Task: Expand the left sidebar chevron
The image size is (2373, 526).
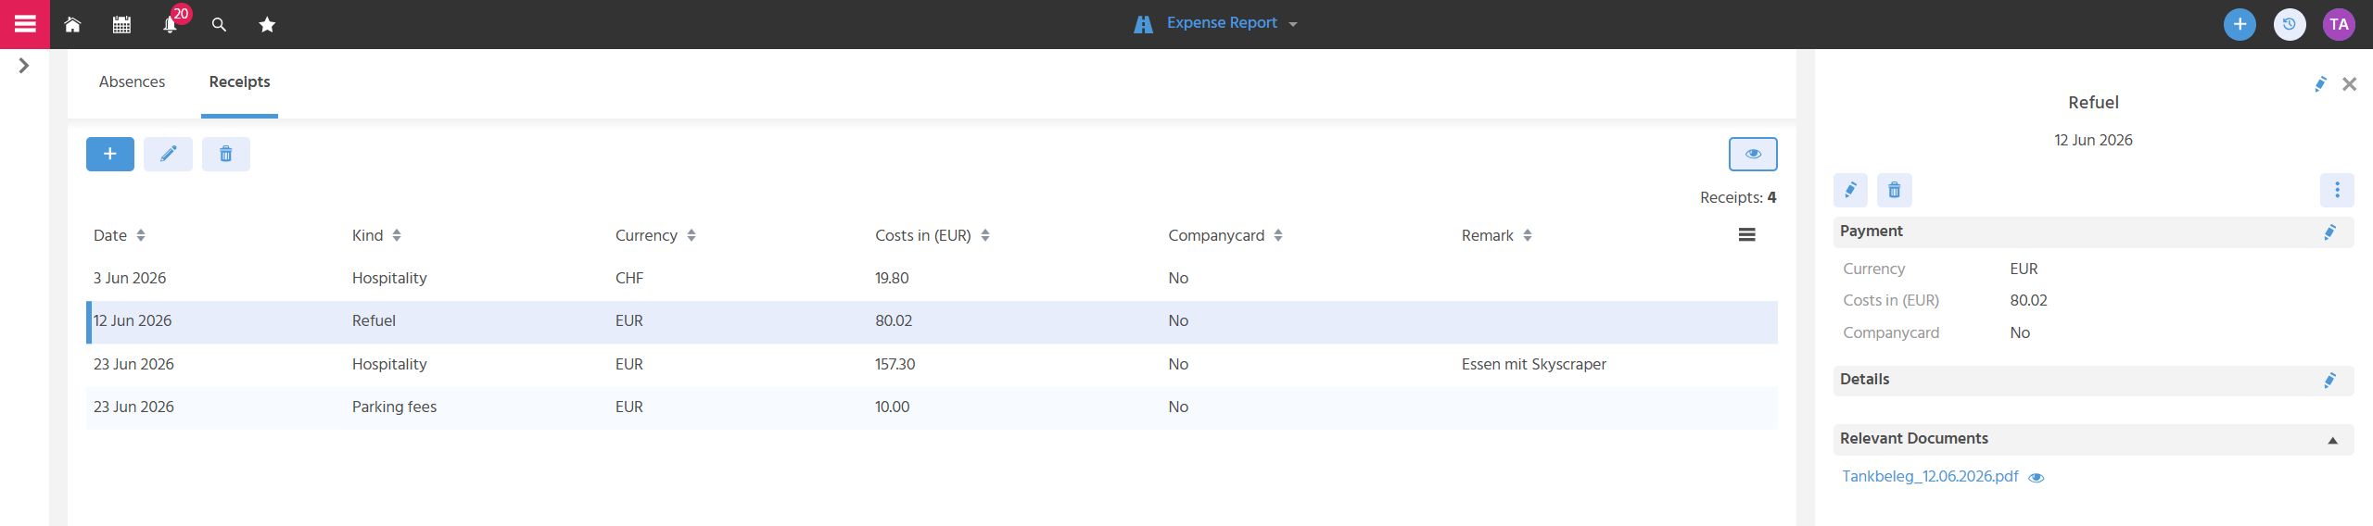Action: (24, 66)
